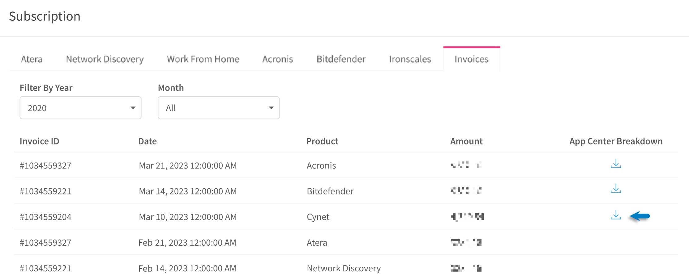This screenshot has height=279, width=689.
Task: Click the Acronis product cell in the table
Action: coord(321,165)
